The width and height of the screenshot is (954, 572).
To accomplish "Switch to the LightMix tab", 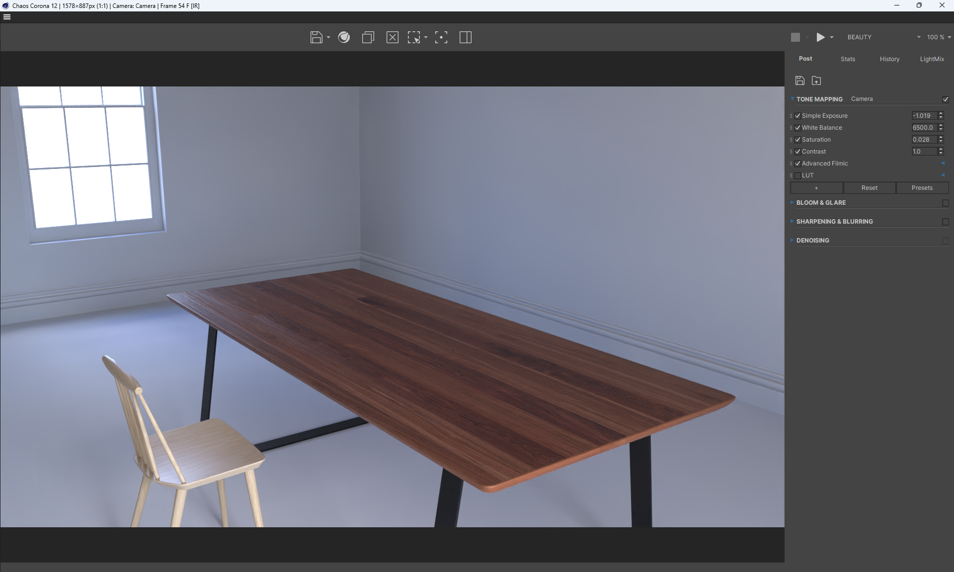I will tap(932, 59).
